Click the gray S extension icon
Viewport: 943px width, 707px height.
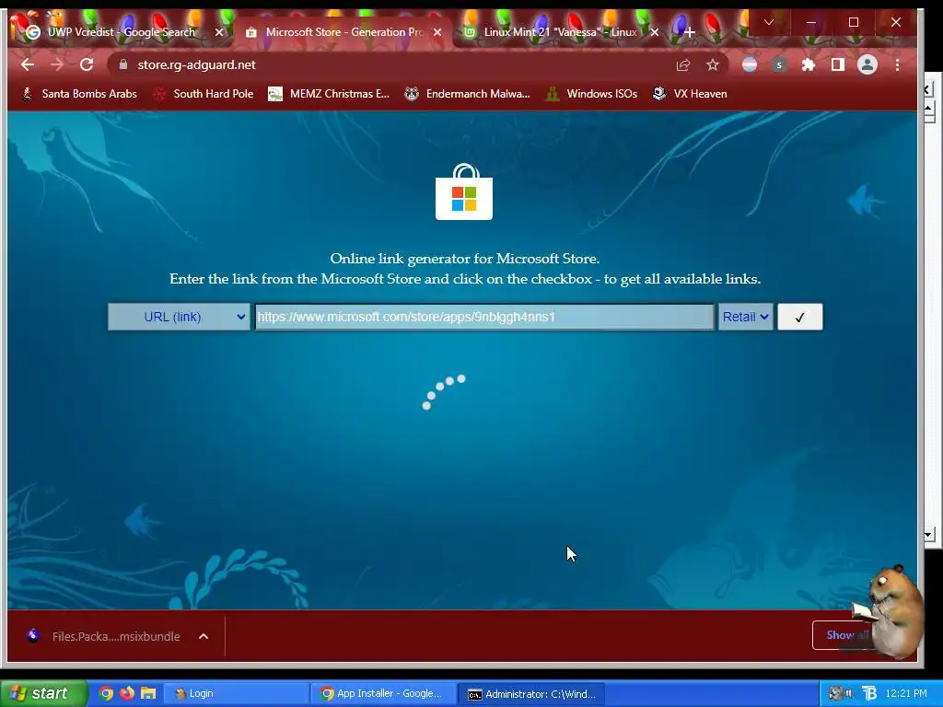(779, 65)
